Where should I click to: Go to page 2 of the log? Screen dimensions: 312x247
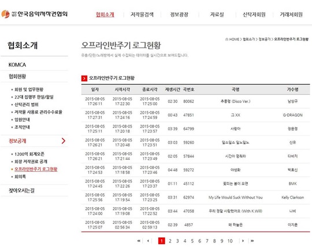[170, 241]
